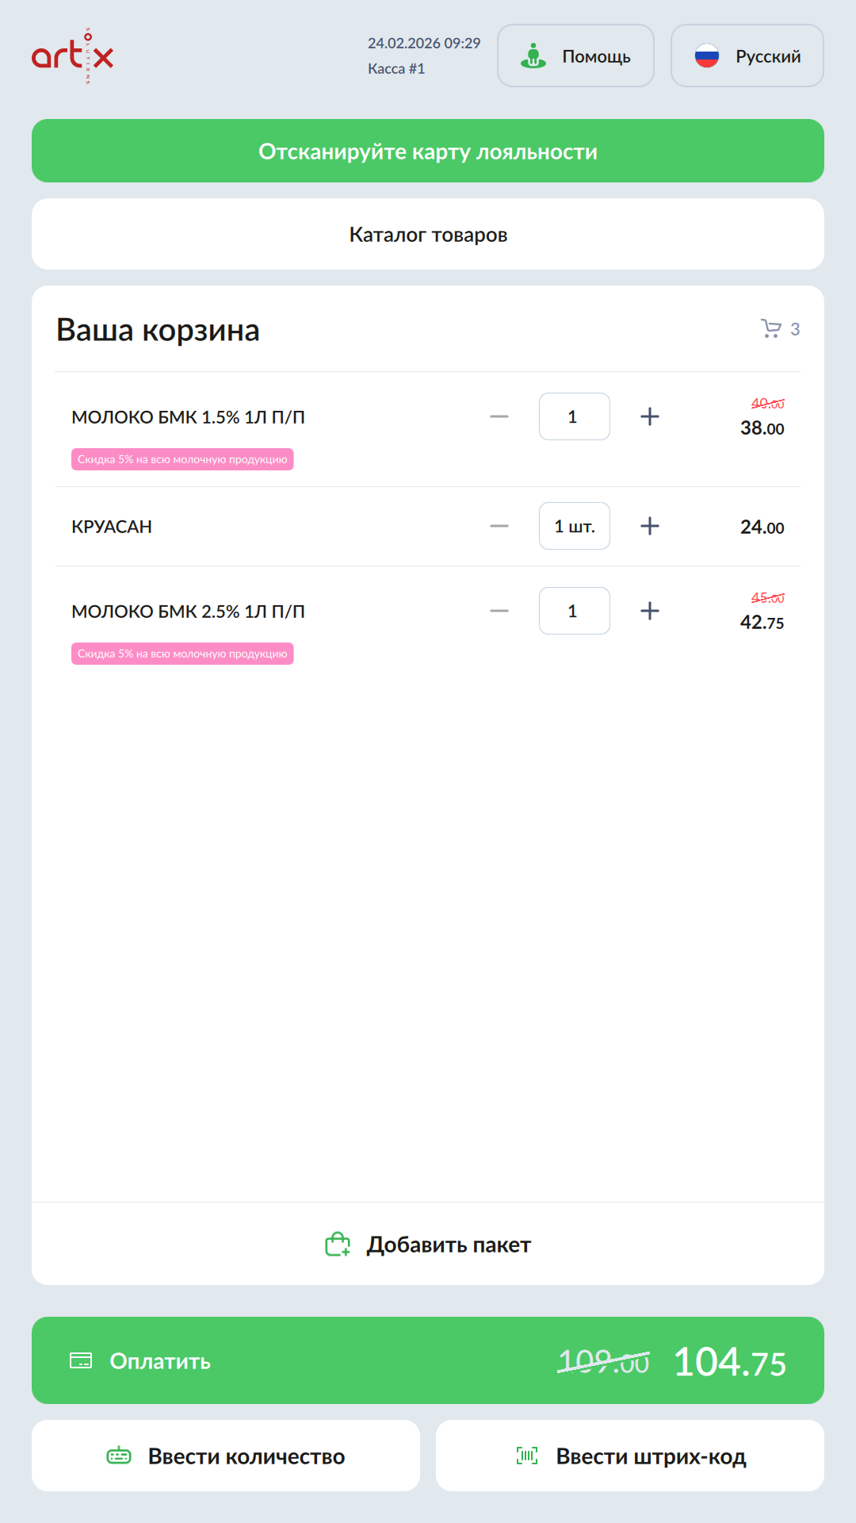Click the КРУАСАН quantity field
Image resolution: width=856 pixels, height=1523 pixels.
coord(574,526)
